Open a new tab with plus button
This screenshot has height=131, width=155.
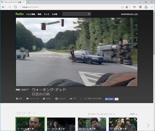point(28,2)
